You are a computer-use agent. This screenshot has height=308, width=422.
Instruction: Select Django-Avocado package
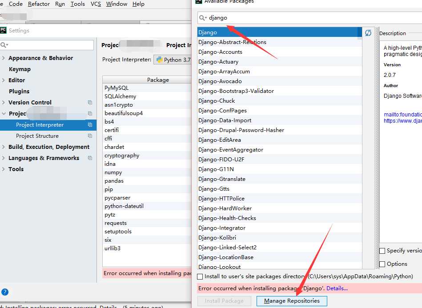point(279,81)
